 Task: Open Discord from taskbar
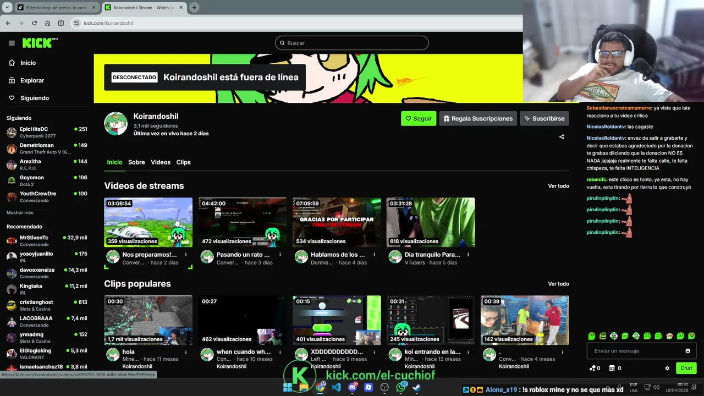coord(352,387)
